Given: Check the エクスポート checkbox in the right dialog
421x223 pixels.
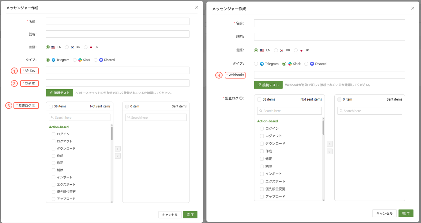Looking at the screenshot, I should tap(262, 181).
